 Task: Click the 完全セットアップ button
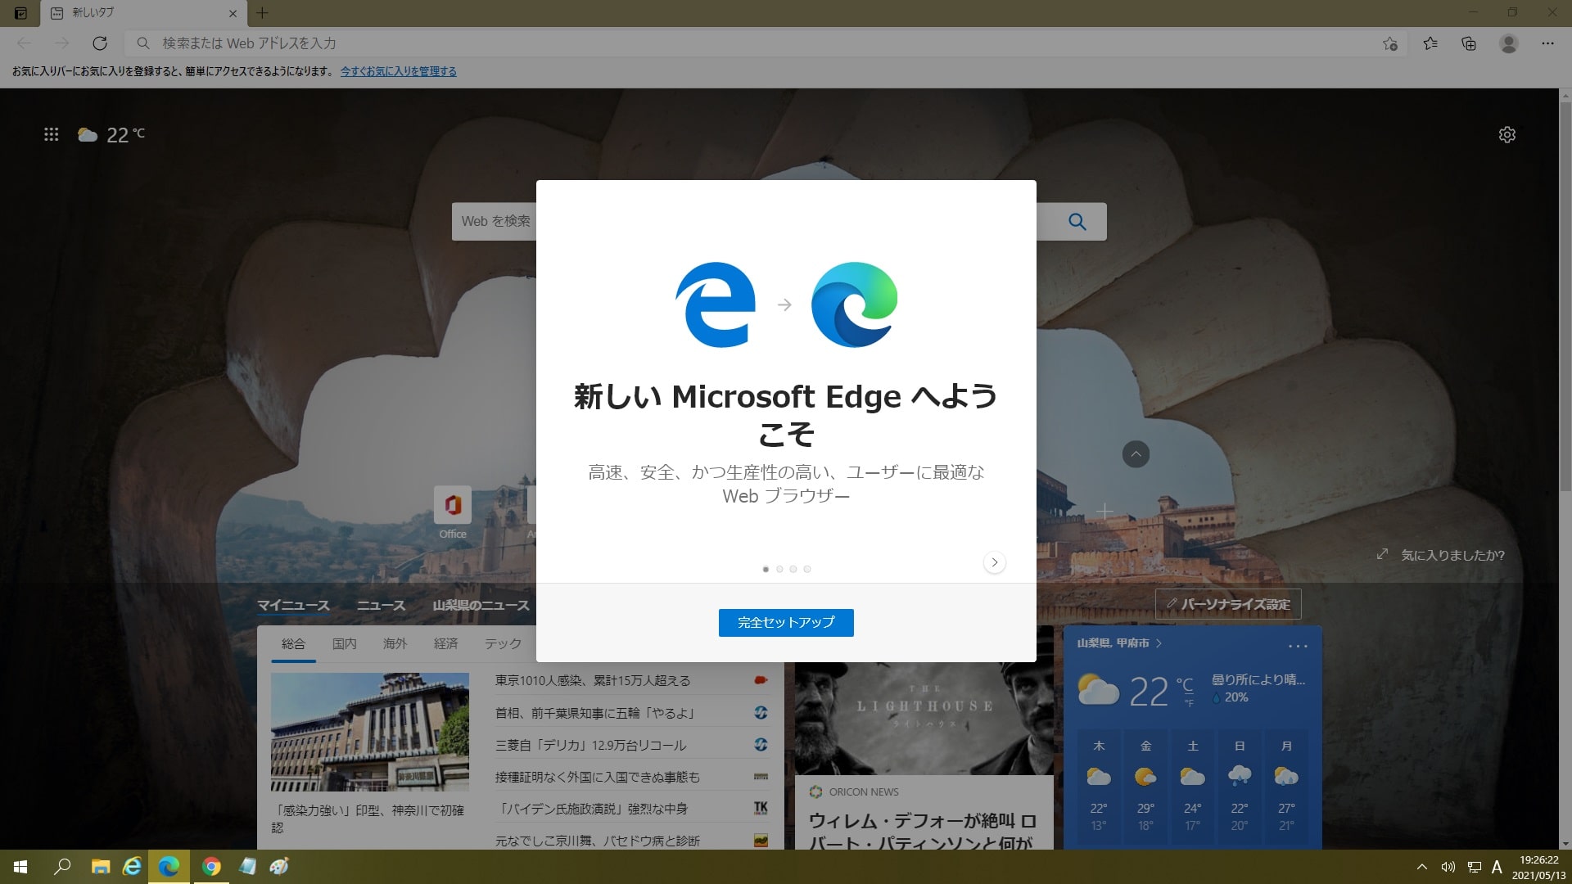click(x=786, y=622)
